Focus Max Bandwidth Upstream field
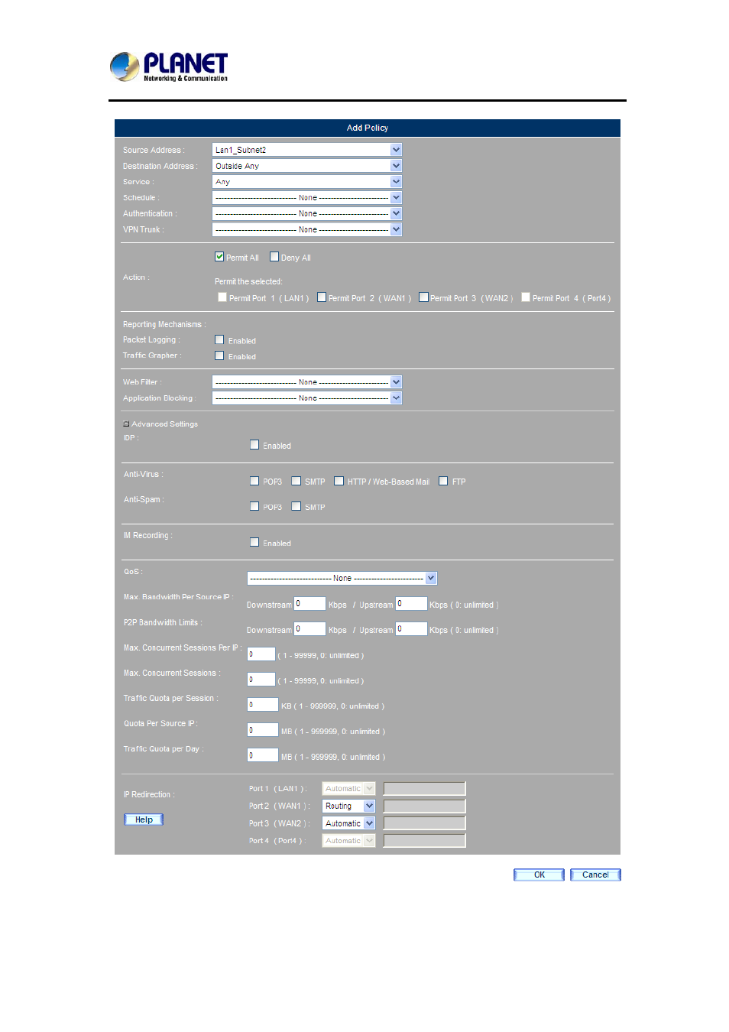 click(x=411, y=604)
